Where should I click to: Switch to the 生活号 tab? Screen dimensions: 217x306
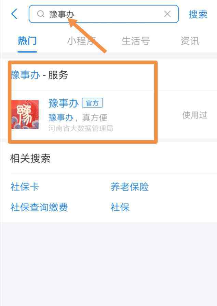pos(136,41)
